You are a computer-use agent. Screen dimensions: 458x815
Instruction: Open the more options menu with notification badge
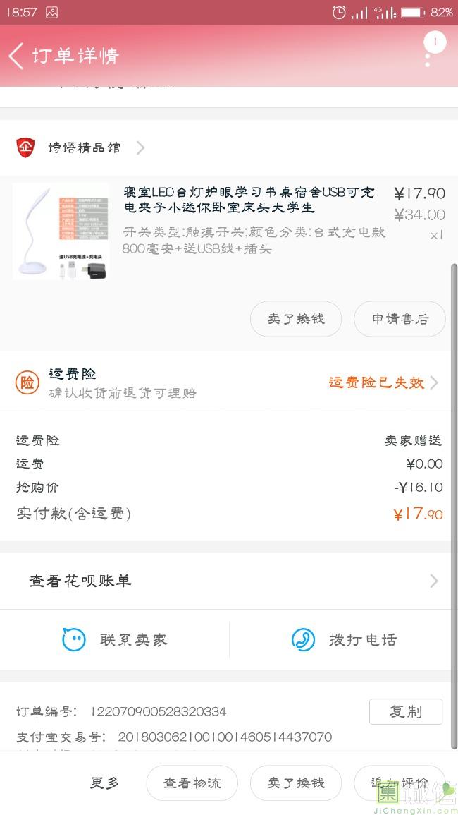point(431,49)
